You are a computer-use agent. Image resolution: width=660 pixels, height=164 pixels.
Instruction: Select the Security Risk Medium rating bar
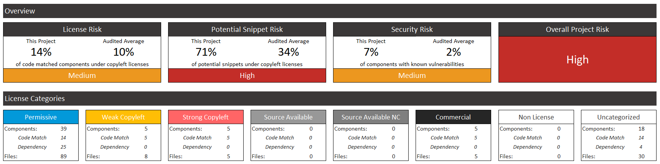click(x=412, y=76)
